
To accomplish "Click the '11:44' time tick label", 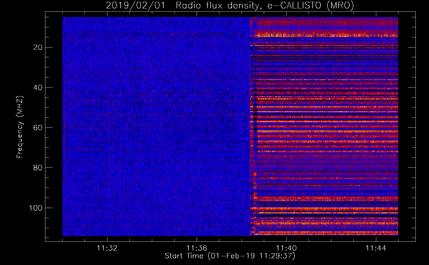I will click(376, 248).
